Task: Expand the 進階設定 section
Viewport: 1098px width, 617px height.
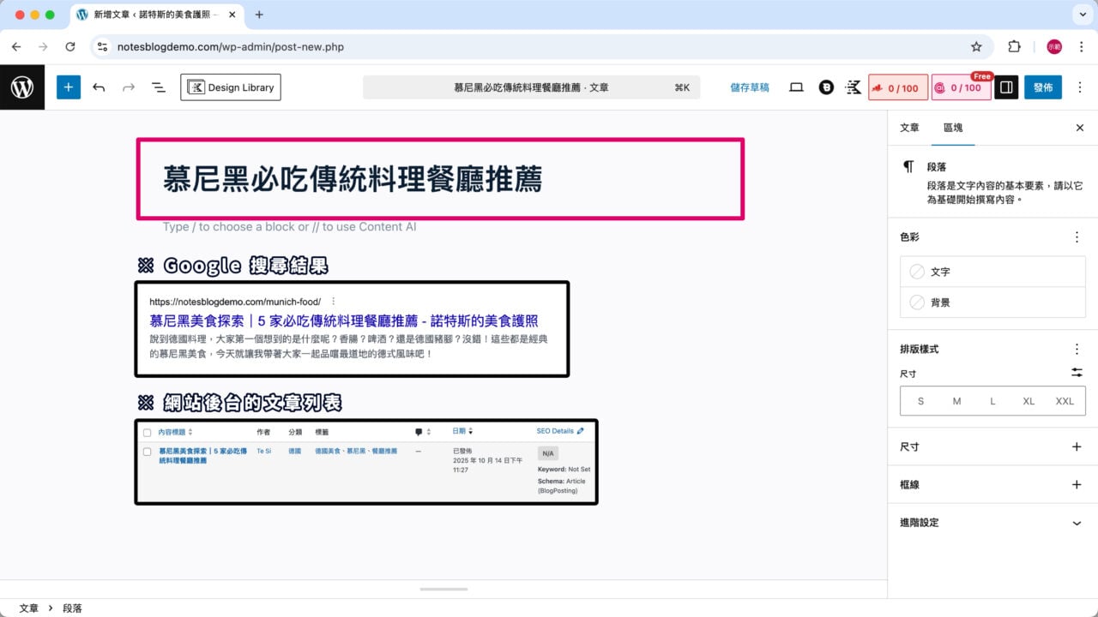Action: pyautogui.click(x=1077, y=523)
